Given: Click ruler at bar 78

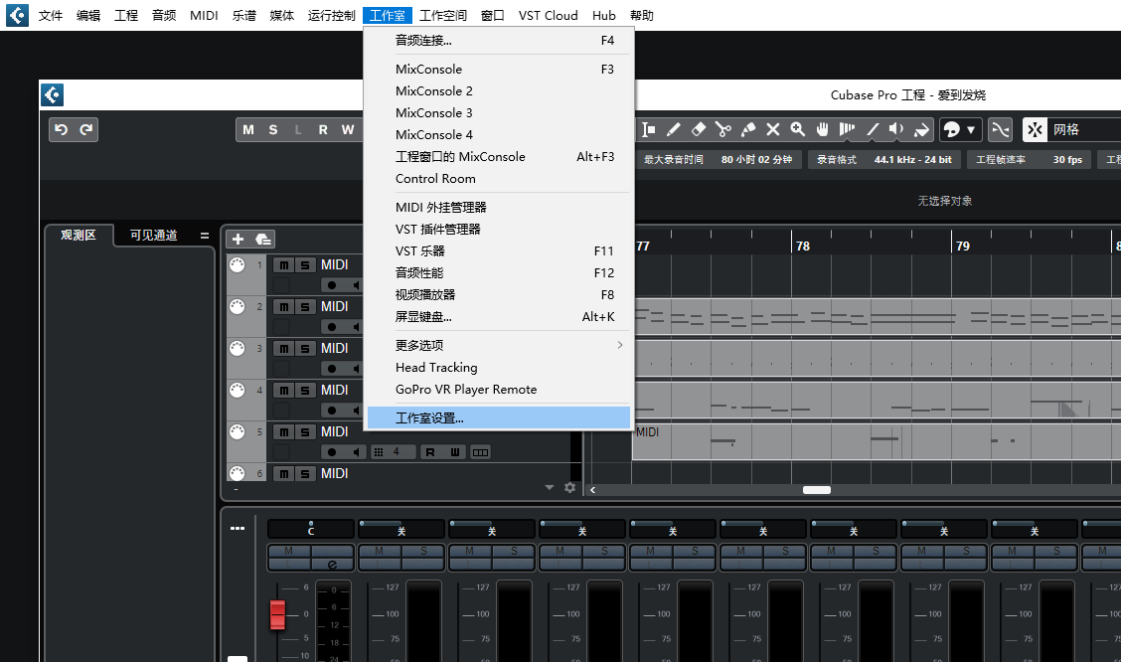Looking at the screenshot, I should (802, 246).
